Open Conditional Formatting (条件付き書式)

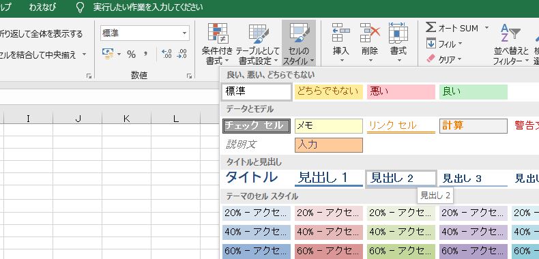click(x=217, y=44)
